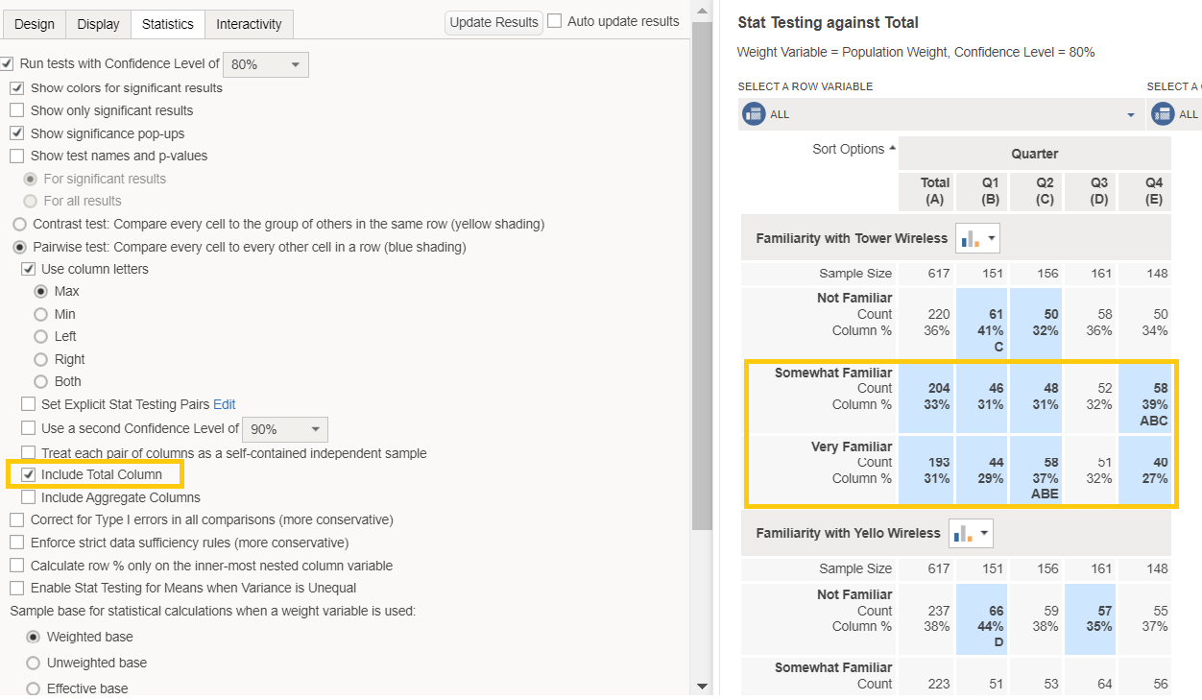Click the column variable selector icon
The width and height of the screenshot is (1202, 700).
tap(1163, 114)
